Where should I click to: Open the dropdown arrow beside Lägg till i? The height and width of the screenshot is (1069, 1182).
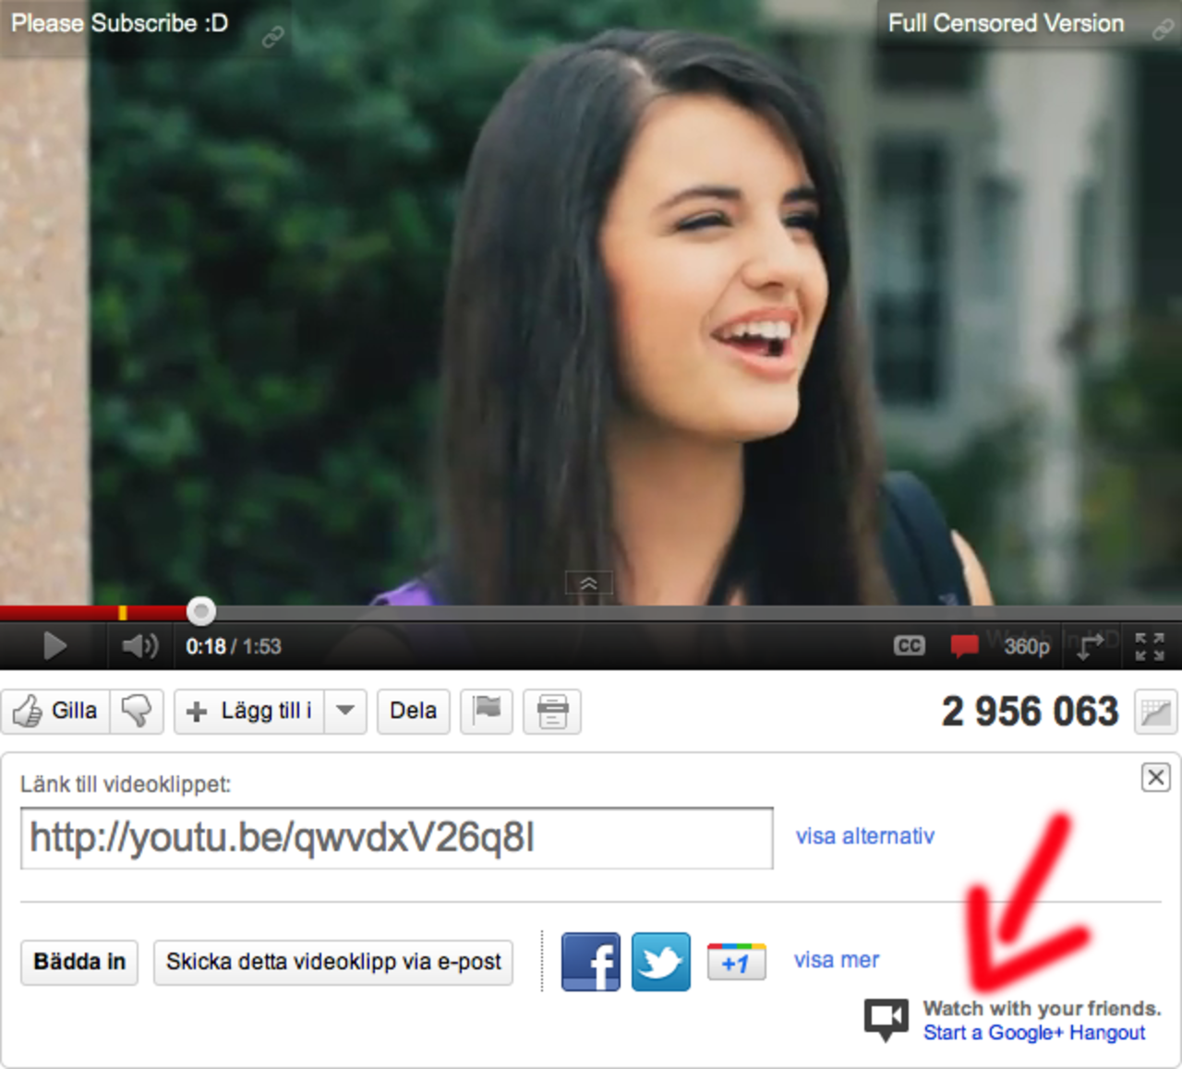tap(345, 711)
